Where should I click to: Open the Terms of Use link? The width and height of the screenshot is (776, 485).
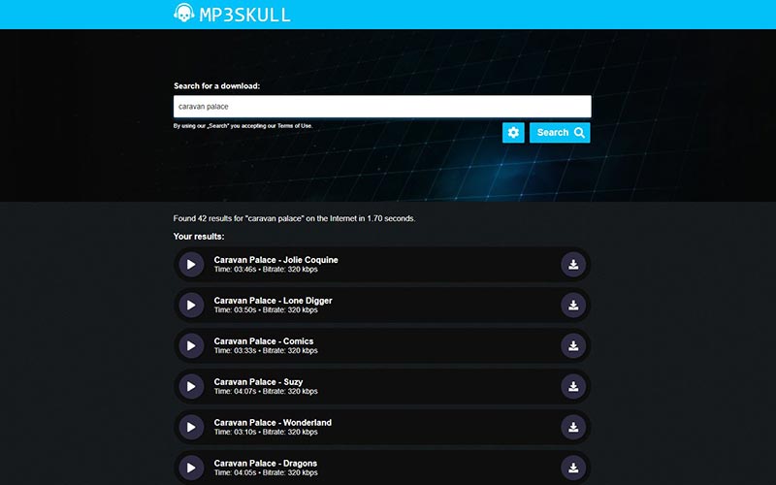(295, 126)
